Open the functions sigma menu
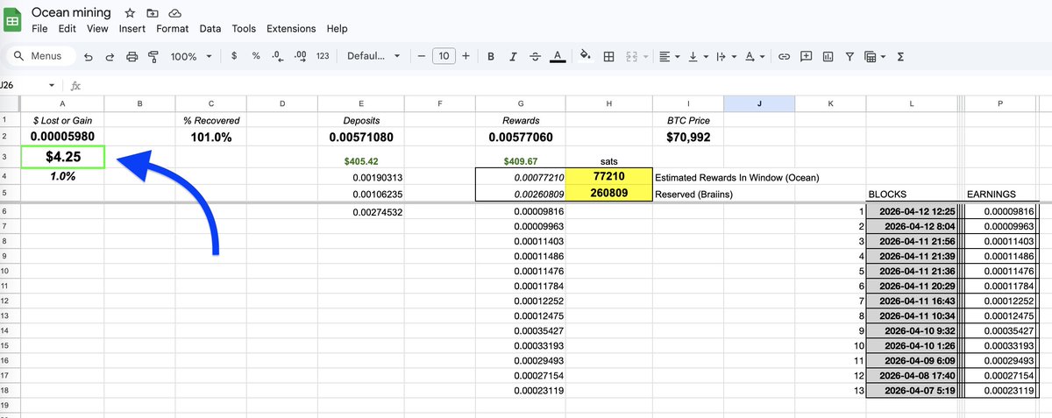The image size is (1052, 418). [900, 56]
